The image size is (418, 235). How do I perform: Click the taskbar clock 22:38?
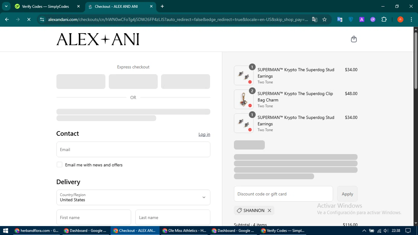pyautogui.click(x=396, y=231)
